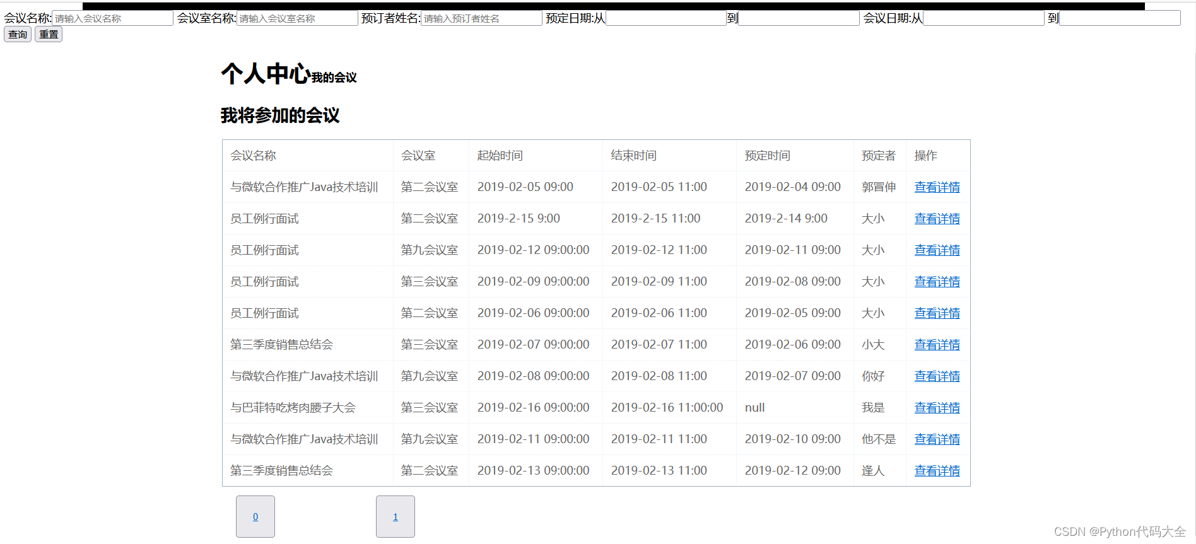The height and width of the screenshot is (544, 1196).
Task: Select the 与巴菲特吃烤肉腰子大会 meeting name
Action: click(x=293, y=408)
